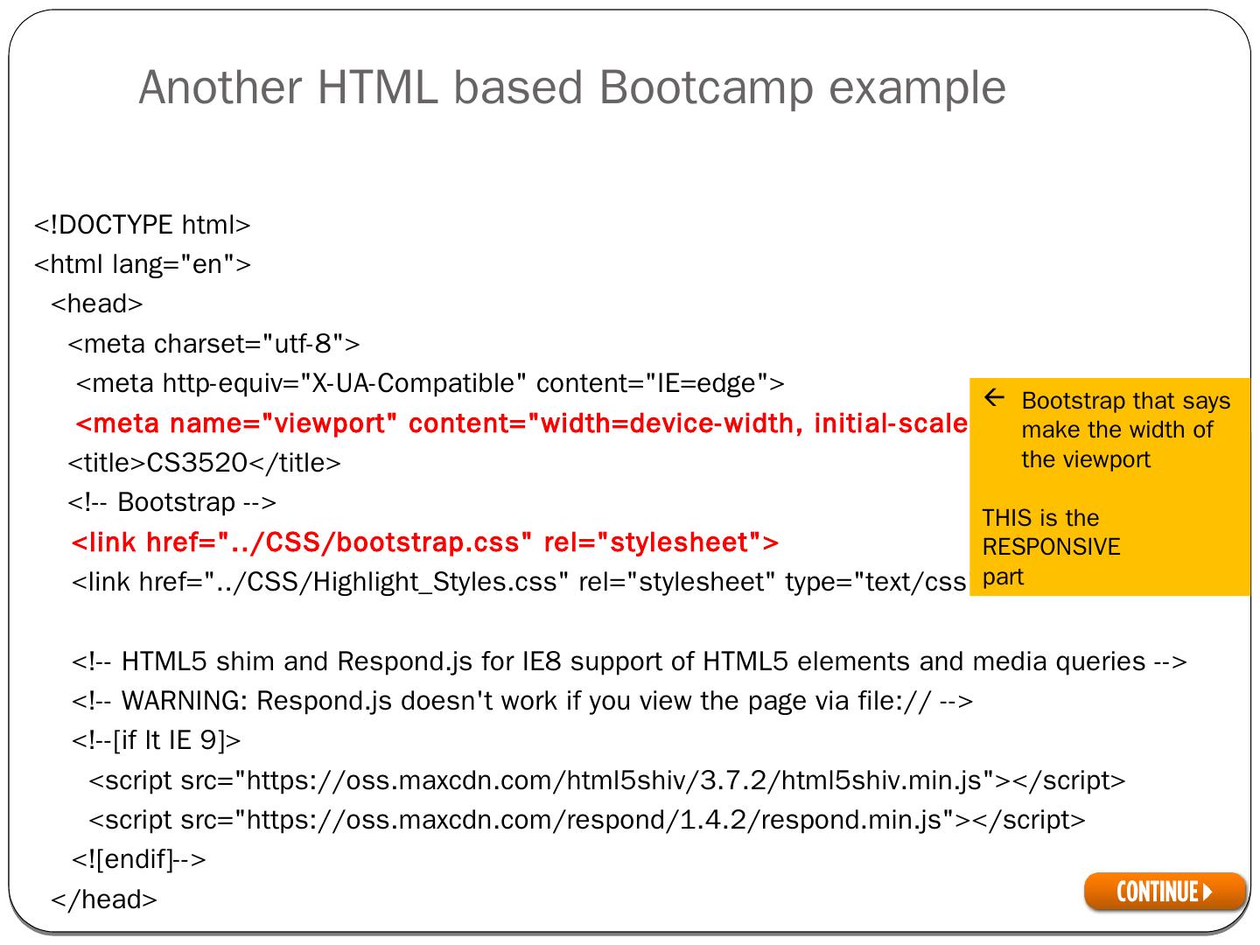The height and width of the screenshot is (945, 1260).
Task: Click the "THIS is the RESPONSIVE part" note
Action: (x=1051, y=547)
